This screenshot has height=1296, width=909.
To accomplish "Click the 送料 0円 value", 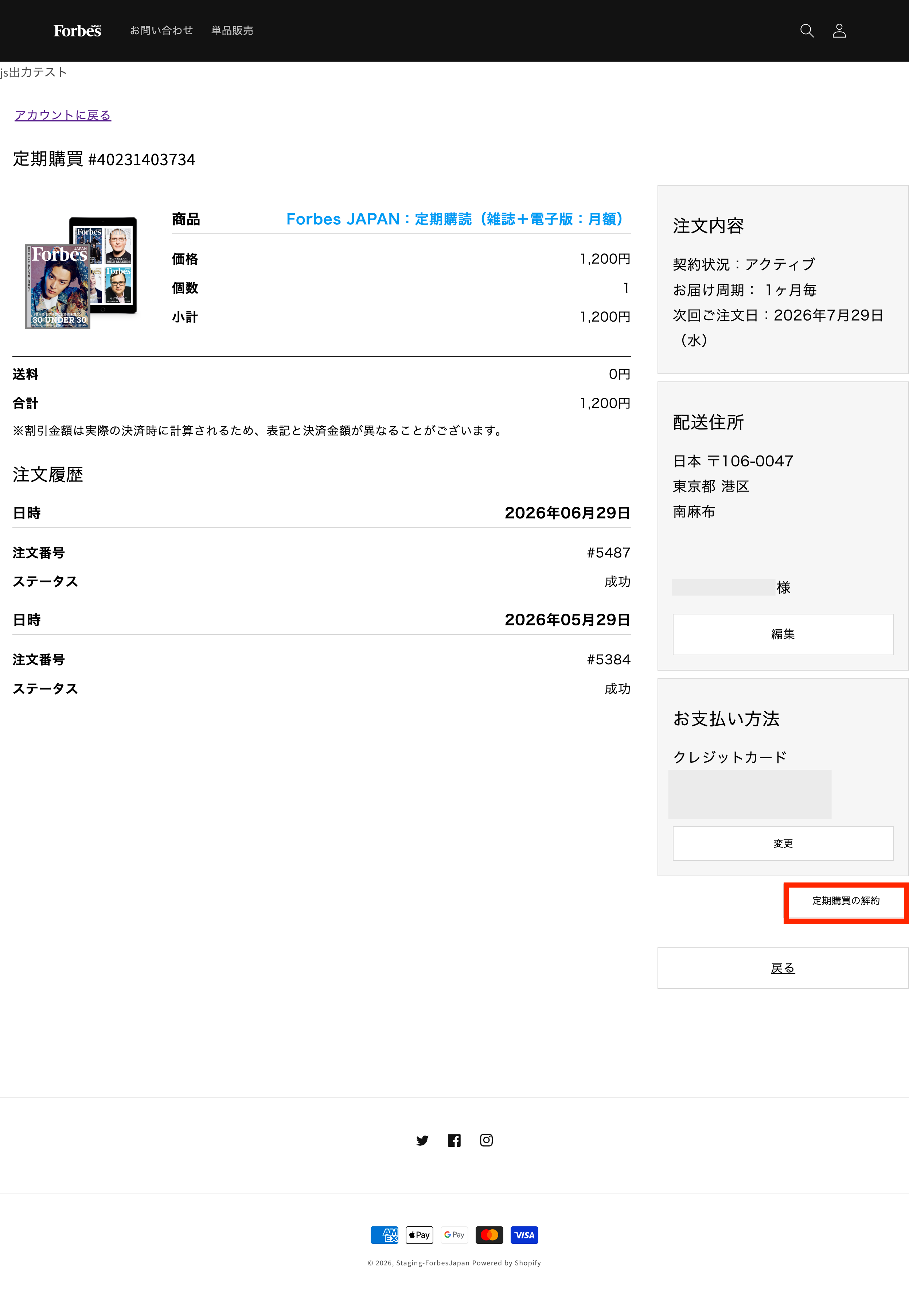I will pos(620,374).
